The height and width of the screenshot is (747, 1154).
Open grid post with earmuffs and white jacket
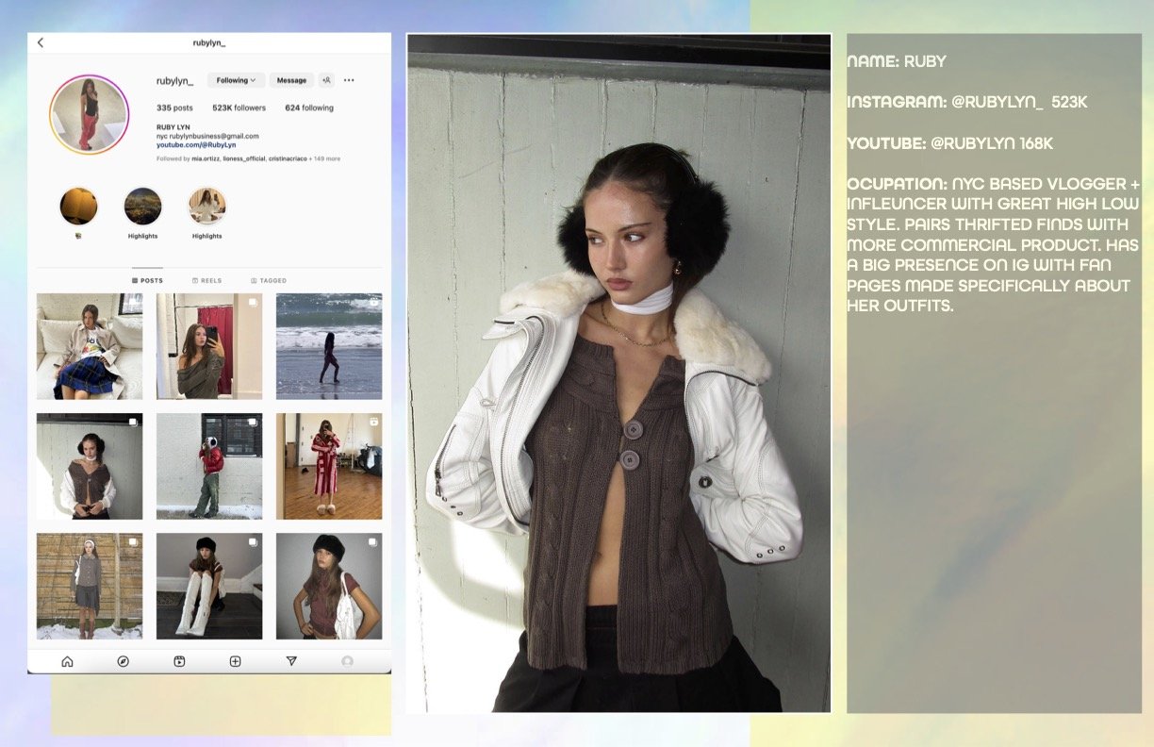(90, 466)
